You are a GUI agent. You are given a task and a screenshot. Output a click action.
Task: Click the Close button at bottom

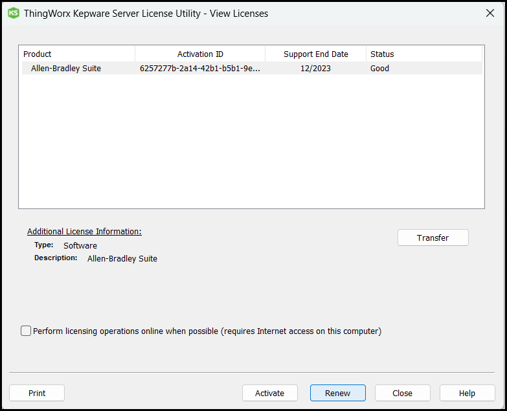(x=402, y=393)
